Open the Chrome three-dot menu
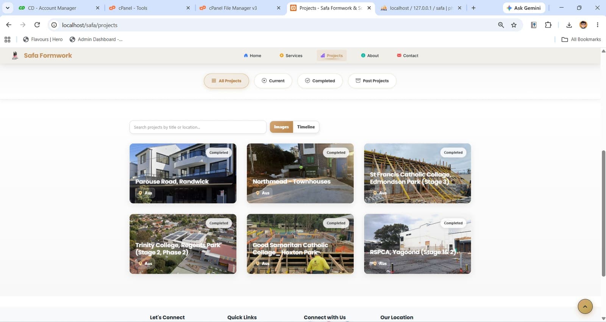Image resolution: width=606 pixels, height=322 pixels. click(598, 25)
